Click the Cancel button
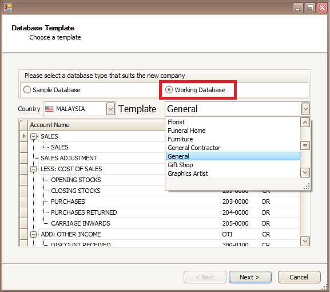Screen dimensions: 330x292 click(299, 277)
